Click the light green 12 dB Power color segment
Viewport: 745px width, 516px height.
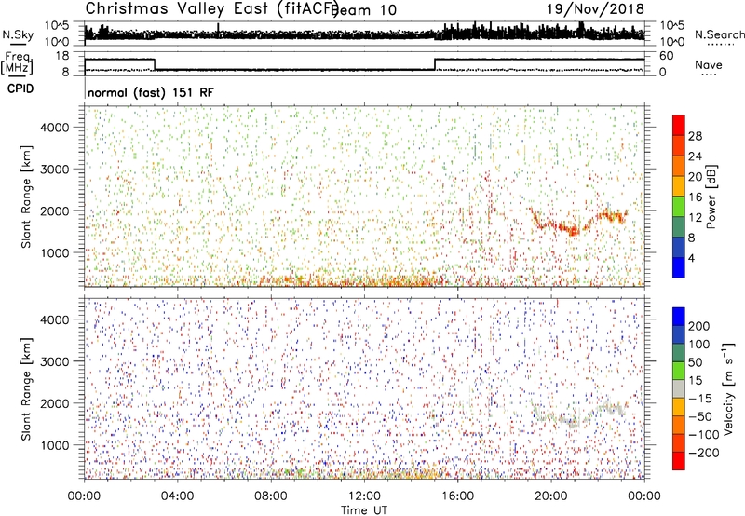(x=679, y=206)
